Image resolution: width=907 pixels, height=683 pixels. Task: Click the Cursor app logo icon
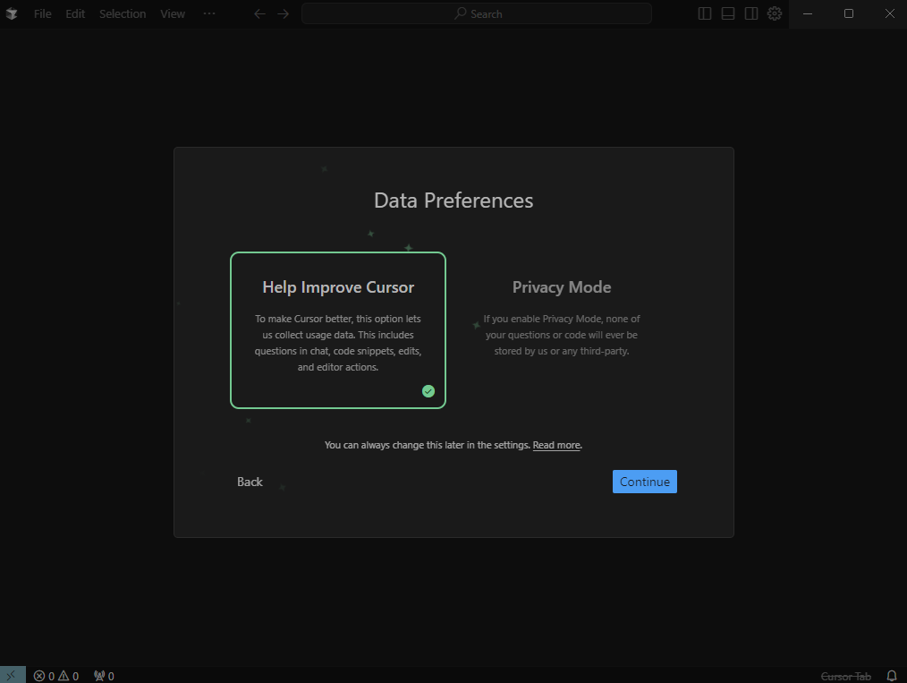[12, 13]
